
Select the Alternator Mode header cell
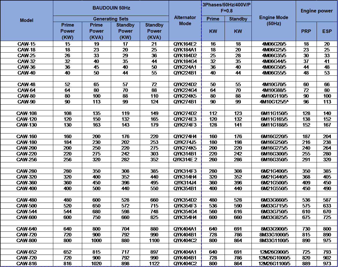pos(185,21)
